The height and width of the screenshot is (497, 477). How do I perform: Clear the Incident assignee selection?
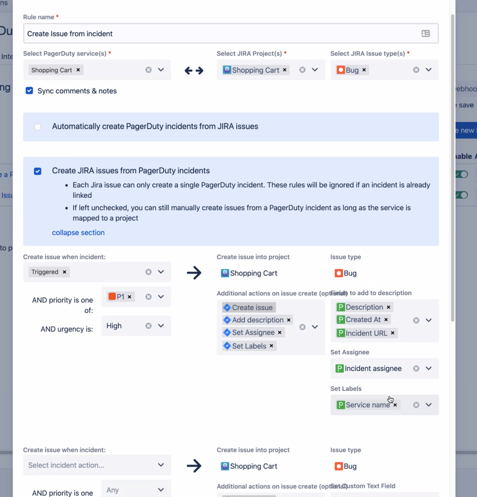[x=416, y=368]
